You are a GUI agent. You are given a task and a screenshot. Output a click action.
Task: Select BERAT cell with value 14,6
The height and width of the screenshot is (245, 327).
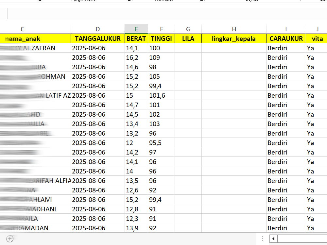(x=136, y=67)
